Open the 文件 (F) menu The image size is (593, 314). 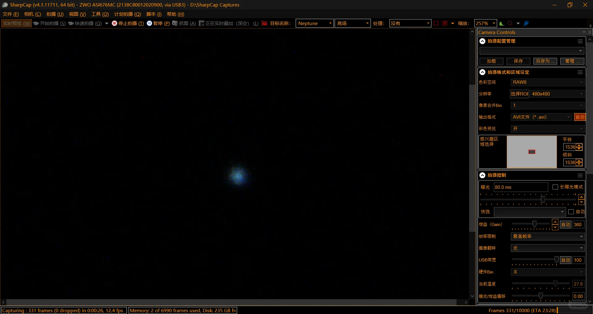click(x=11, y=14)
